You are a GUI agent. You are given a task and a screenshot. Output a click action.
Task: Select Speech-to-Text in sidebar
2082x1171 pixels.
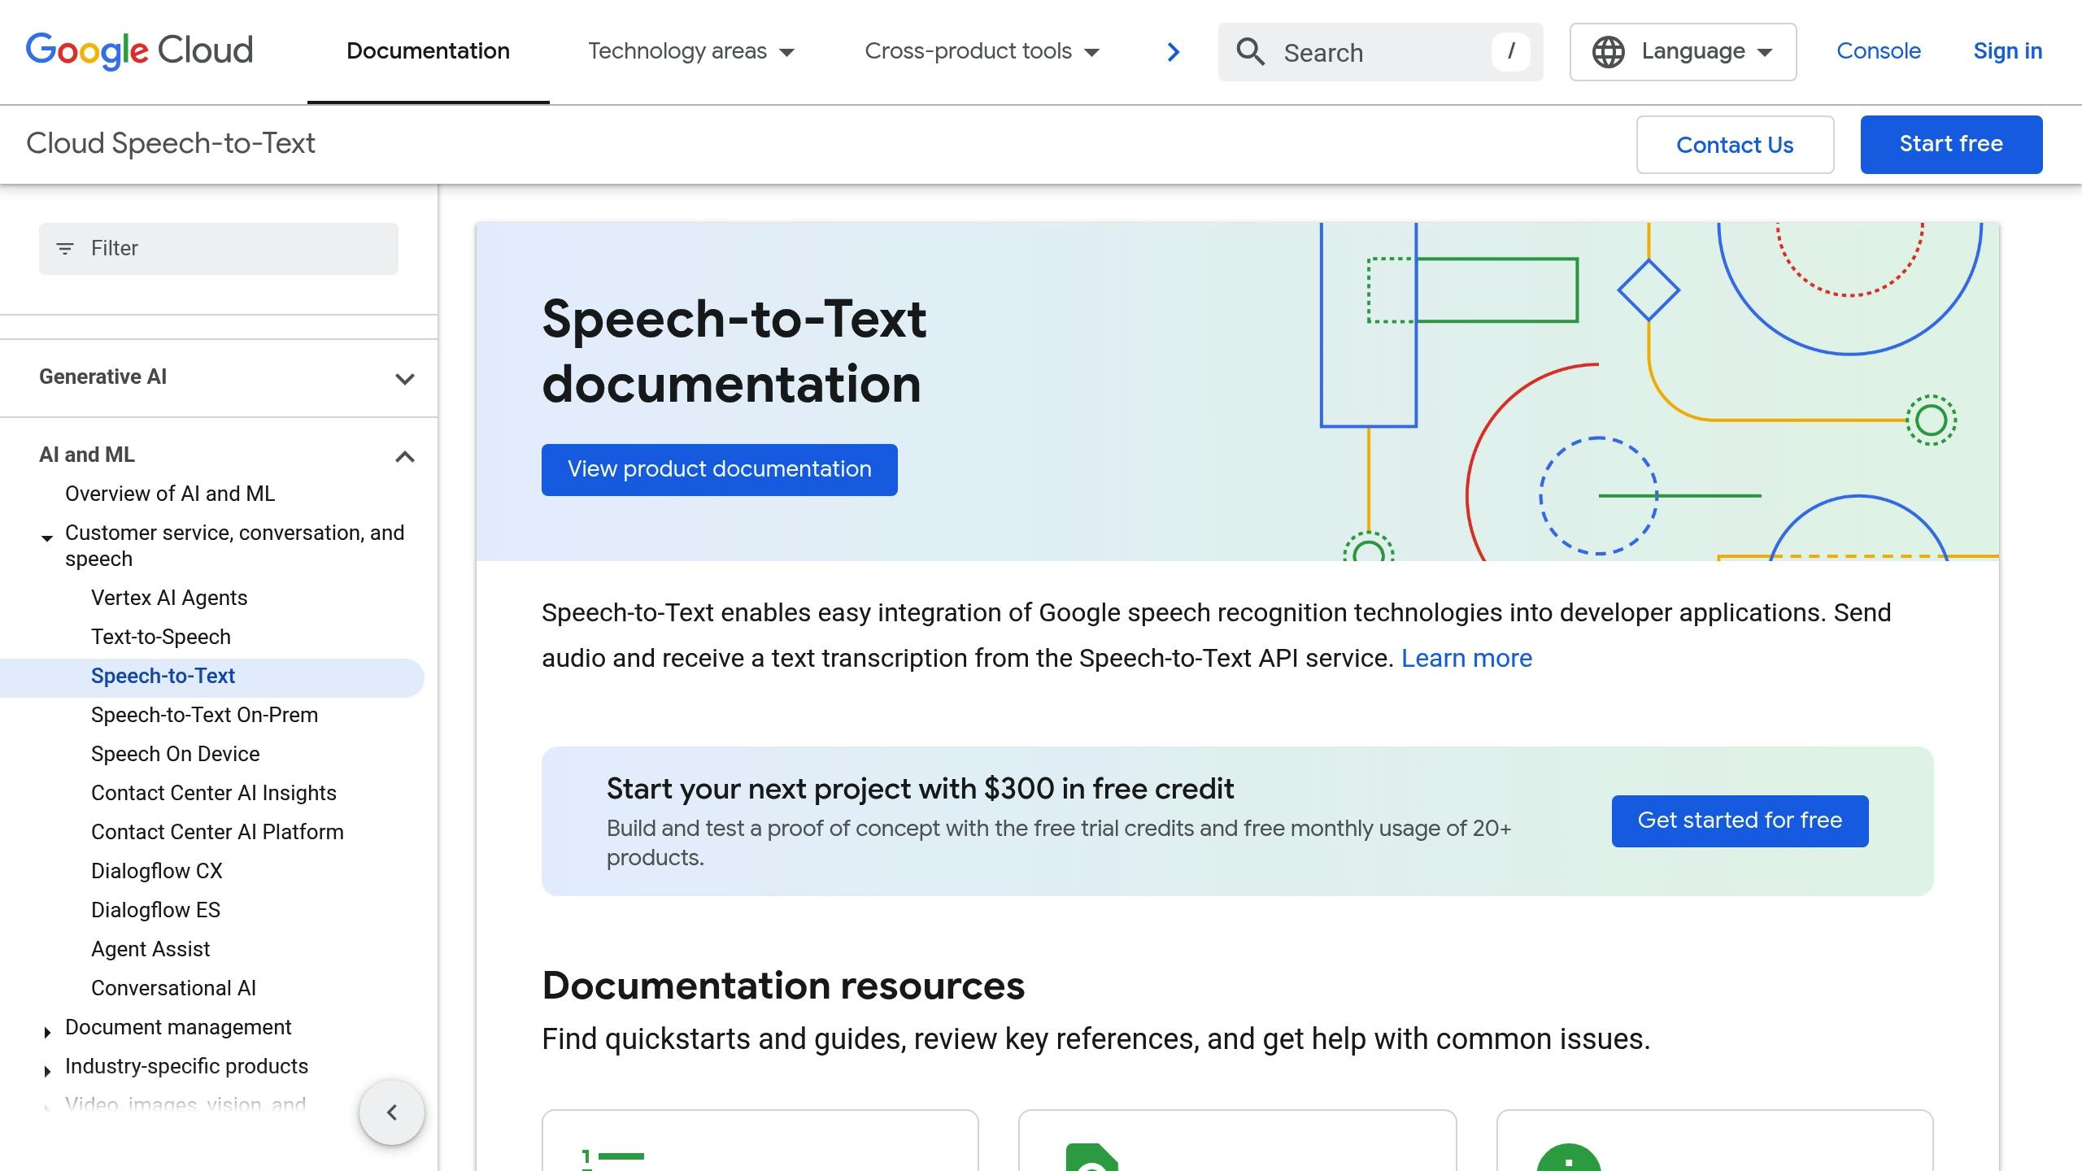click(211, 677)
